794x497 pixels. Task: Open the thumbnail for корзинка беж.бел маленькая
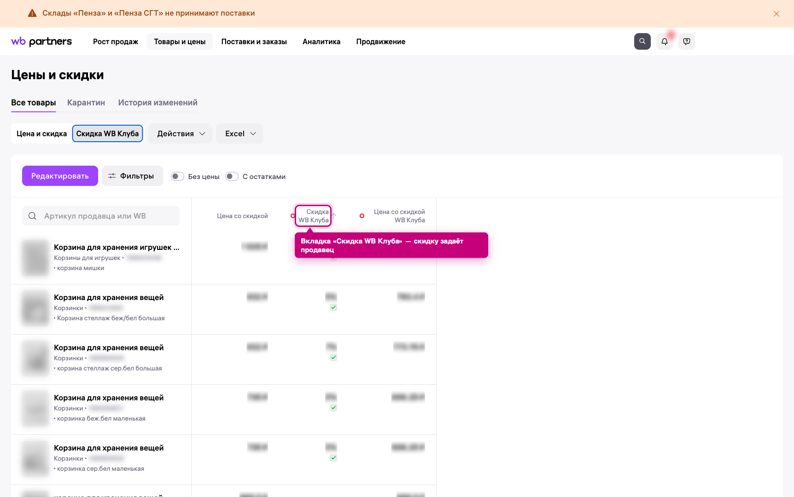pyautogui.click(x=35, y=408)
